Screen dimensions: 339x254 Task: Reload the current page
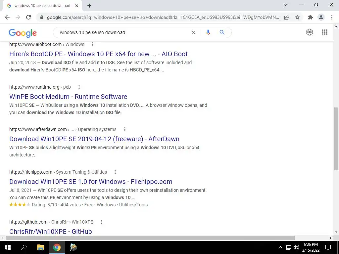pos(28,17)
